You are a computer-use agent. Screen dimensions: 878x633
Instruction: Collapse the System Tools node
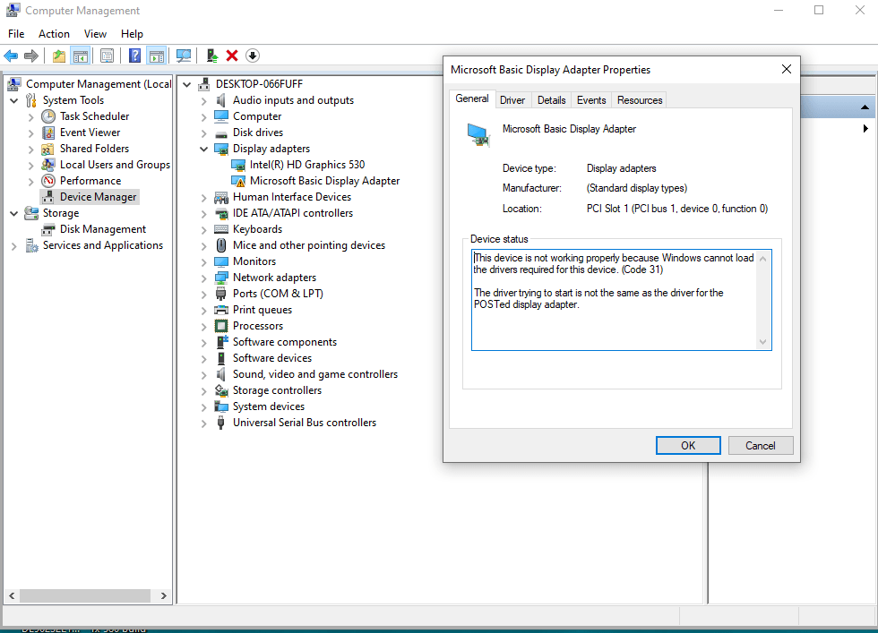pyautogui.click(x=14, y=101)
